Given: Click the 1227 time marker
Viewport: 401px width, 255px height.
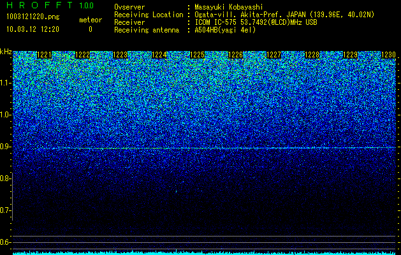Looking at the screenshot, I should (273, 55).
